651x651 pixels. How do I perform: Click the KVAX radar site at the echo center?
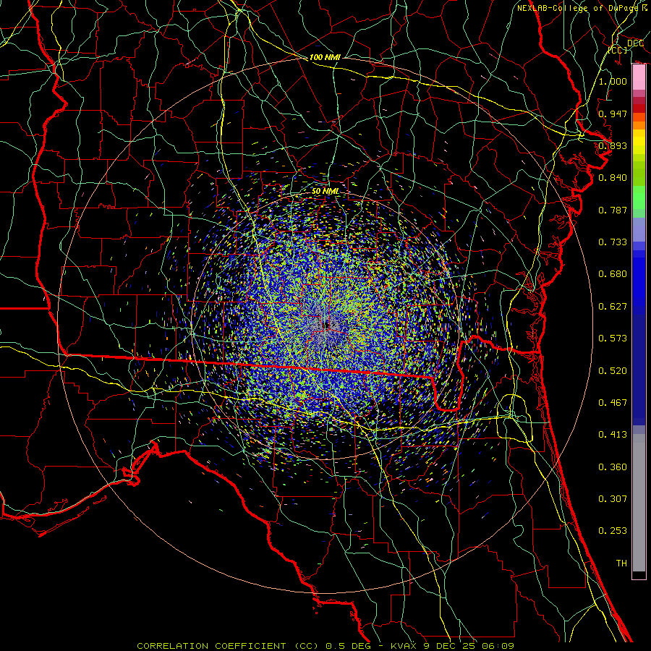click(x=325, y=324)
